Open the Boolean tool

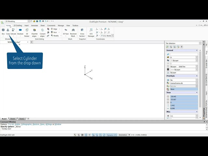coord(20,32)
